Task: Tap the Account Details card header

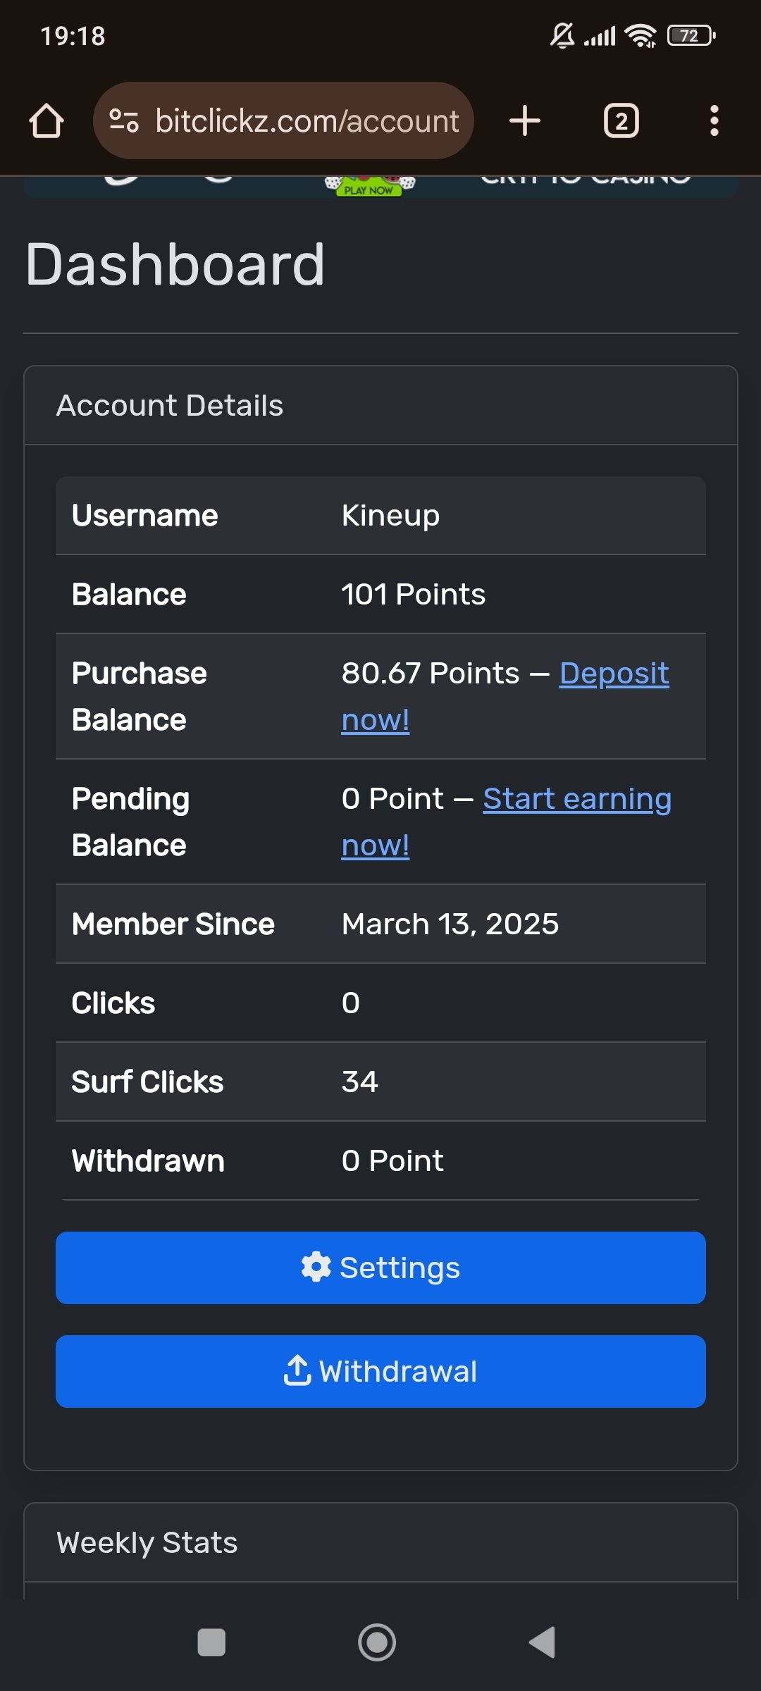Action: coord(380,406)
